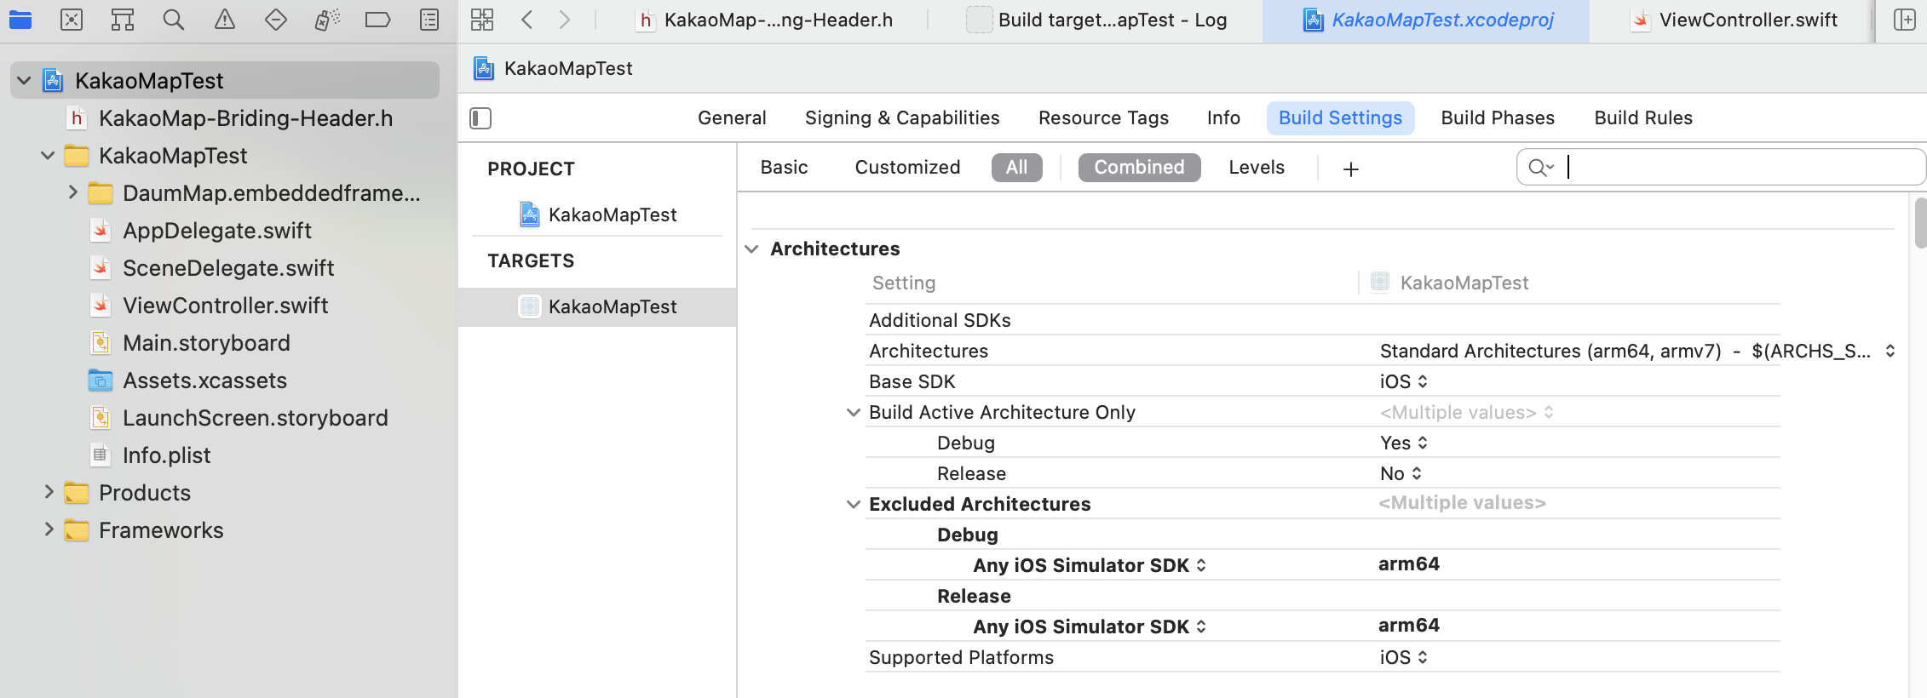Go forward with the right arrow
The width and height of the screenshot is (1927, 698).
565,20
